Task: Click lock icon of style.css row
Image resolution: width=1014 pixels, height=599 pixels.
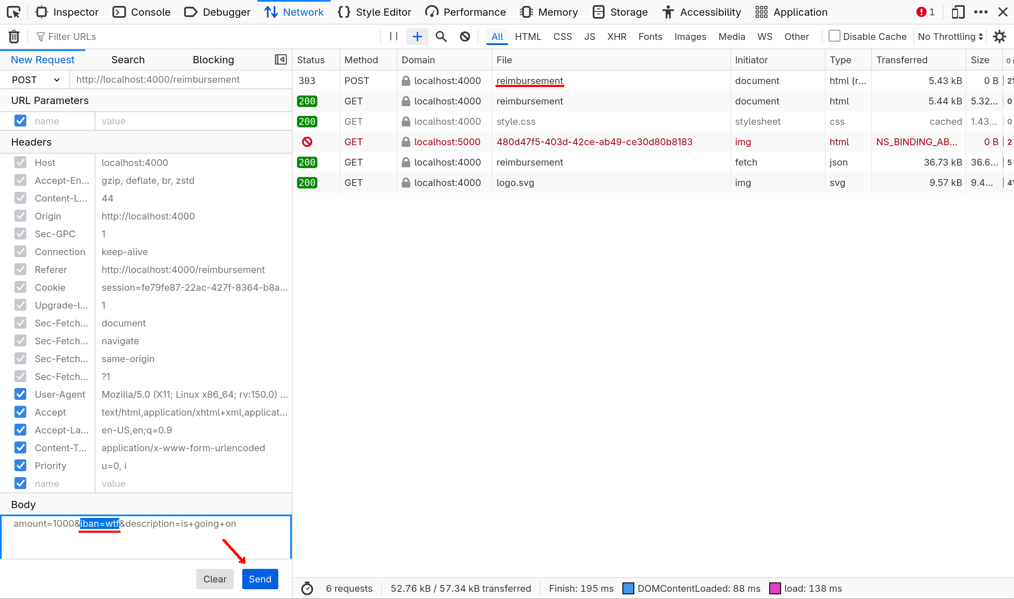Action: pyautogui.click(x=406, y=121)
